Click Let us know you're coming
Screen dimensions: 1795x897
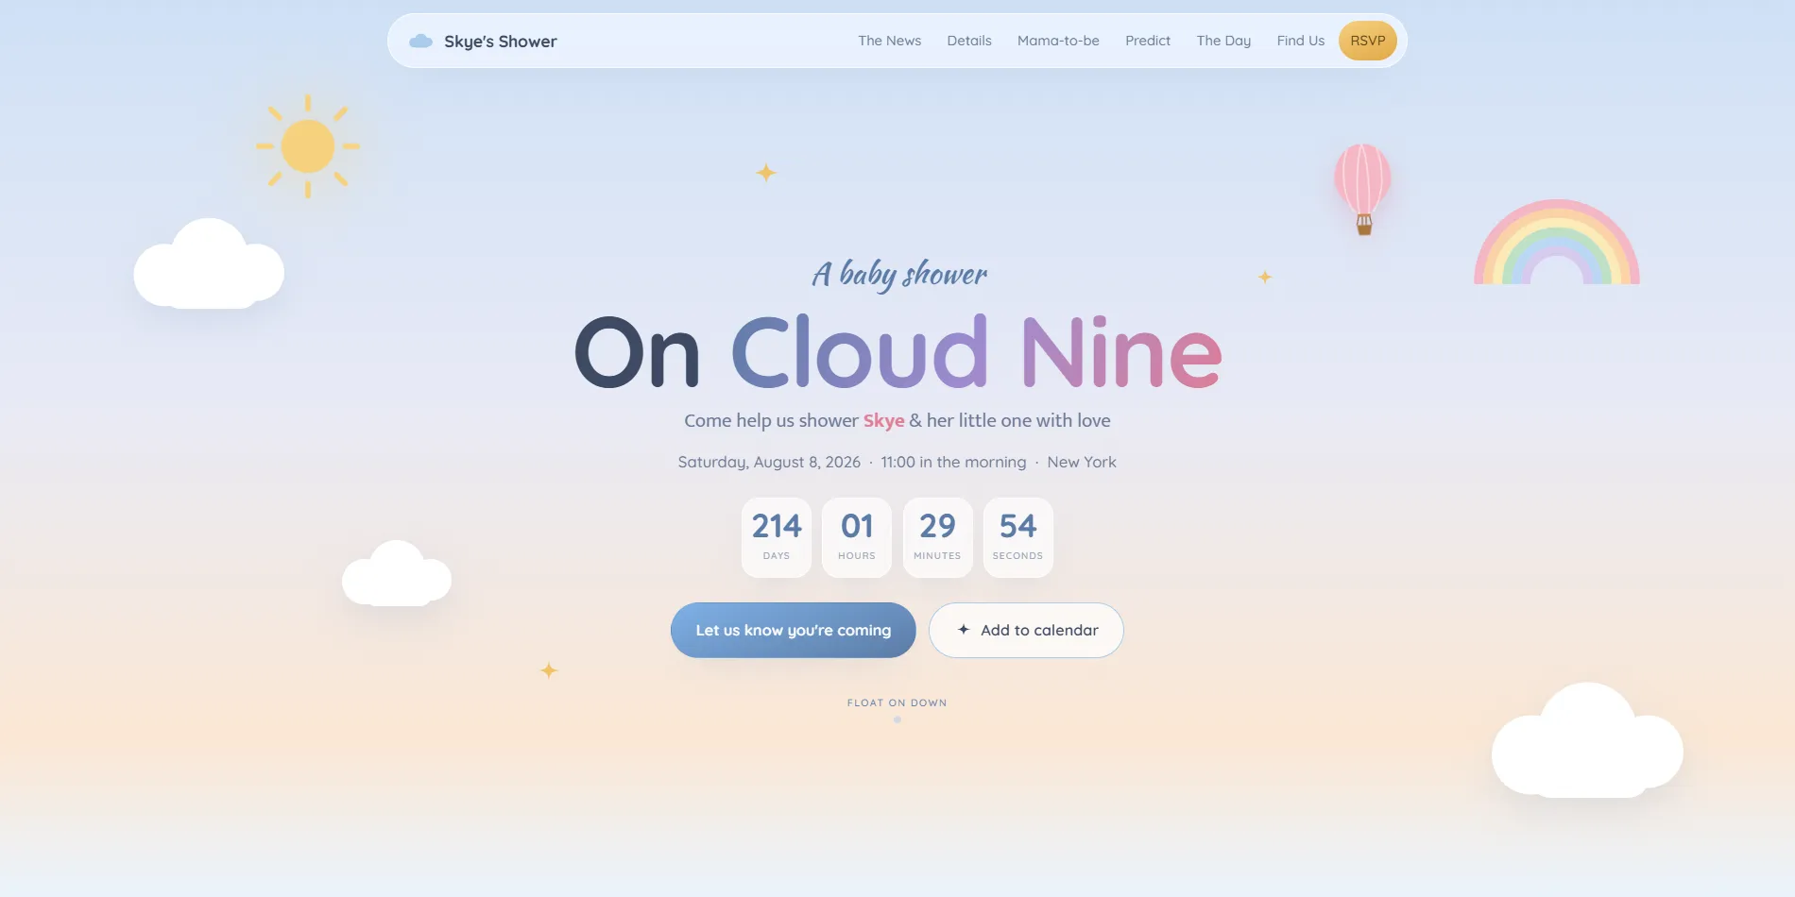coord(793,630)
